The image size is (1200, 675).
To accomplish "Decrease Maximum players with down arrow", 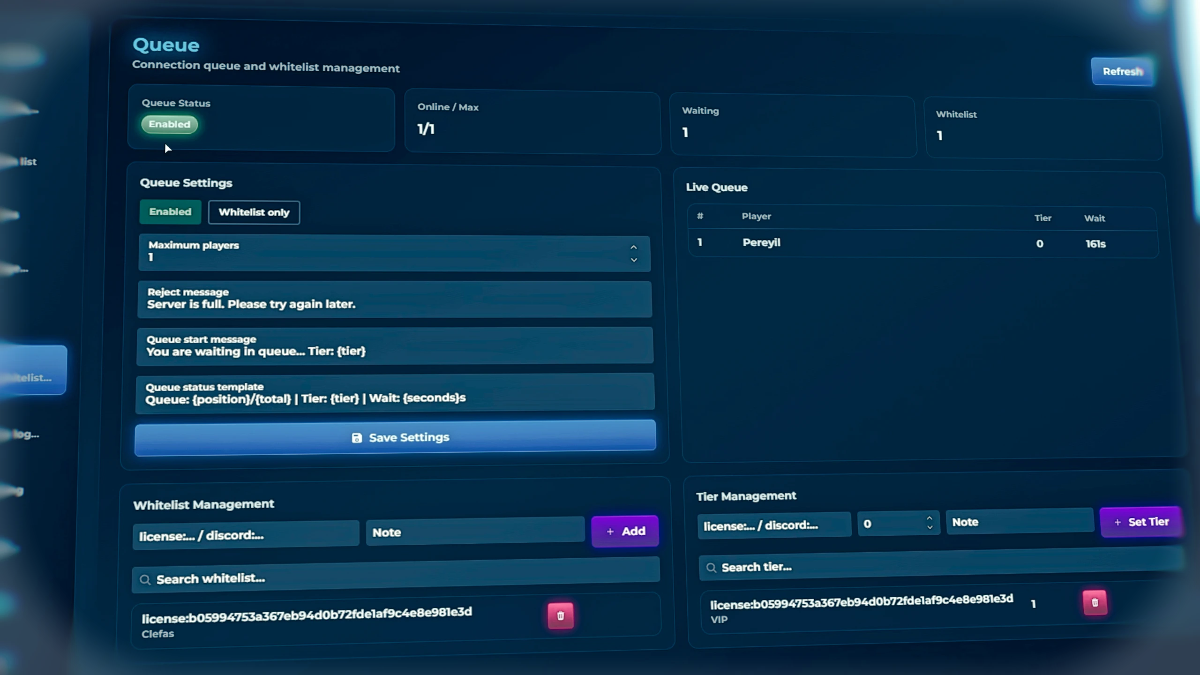I will pos(634,260).
